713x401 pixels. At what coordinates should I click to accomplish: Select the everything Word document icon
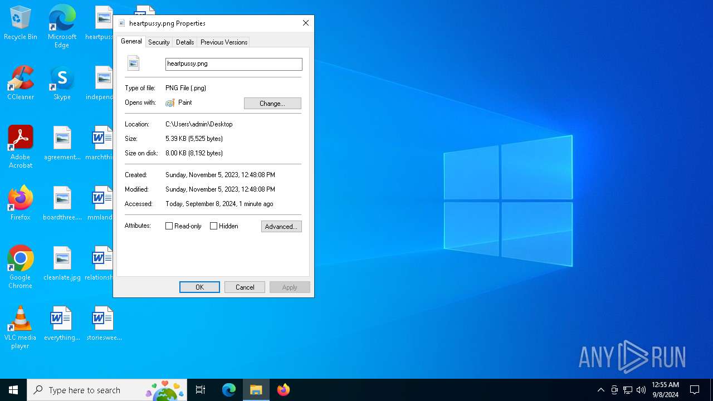[62, 323]
